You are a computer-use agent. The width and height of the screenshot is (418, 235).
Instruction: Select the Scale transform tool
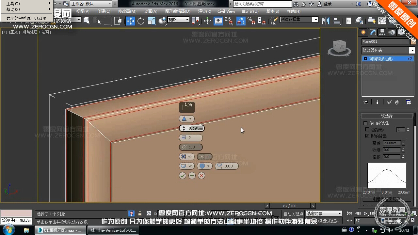pyautogui.click(x=151, y=21)
